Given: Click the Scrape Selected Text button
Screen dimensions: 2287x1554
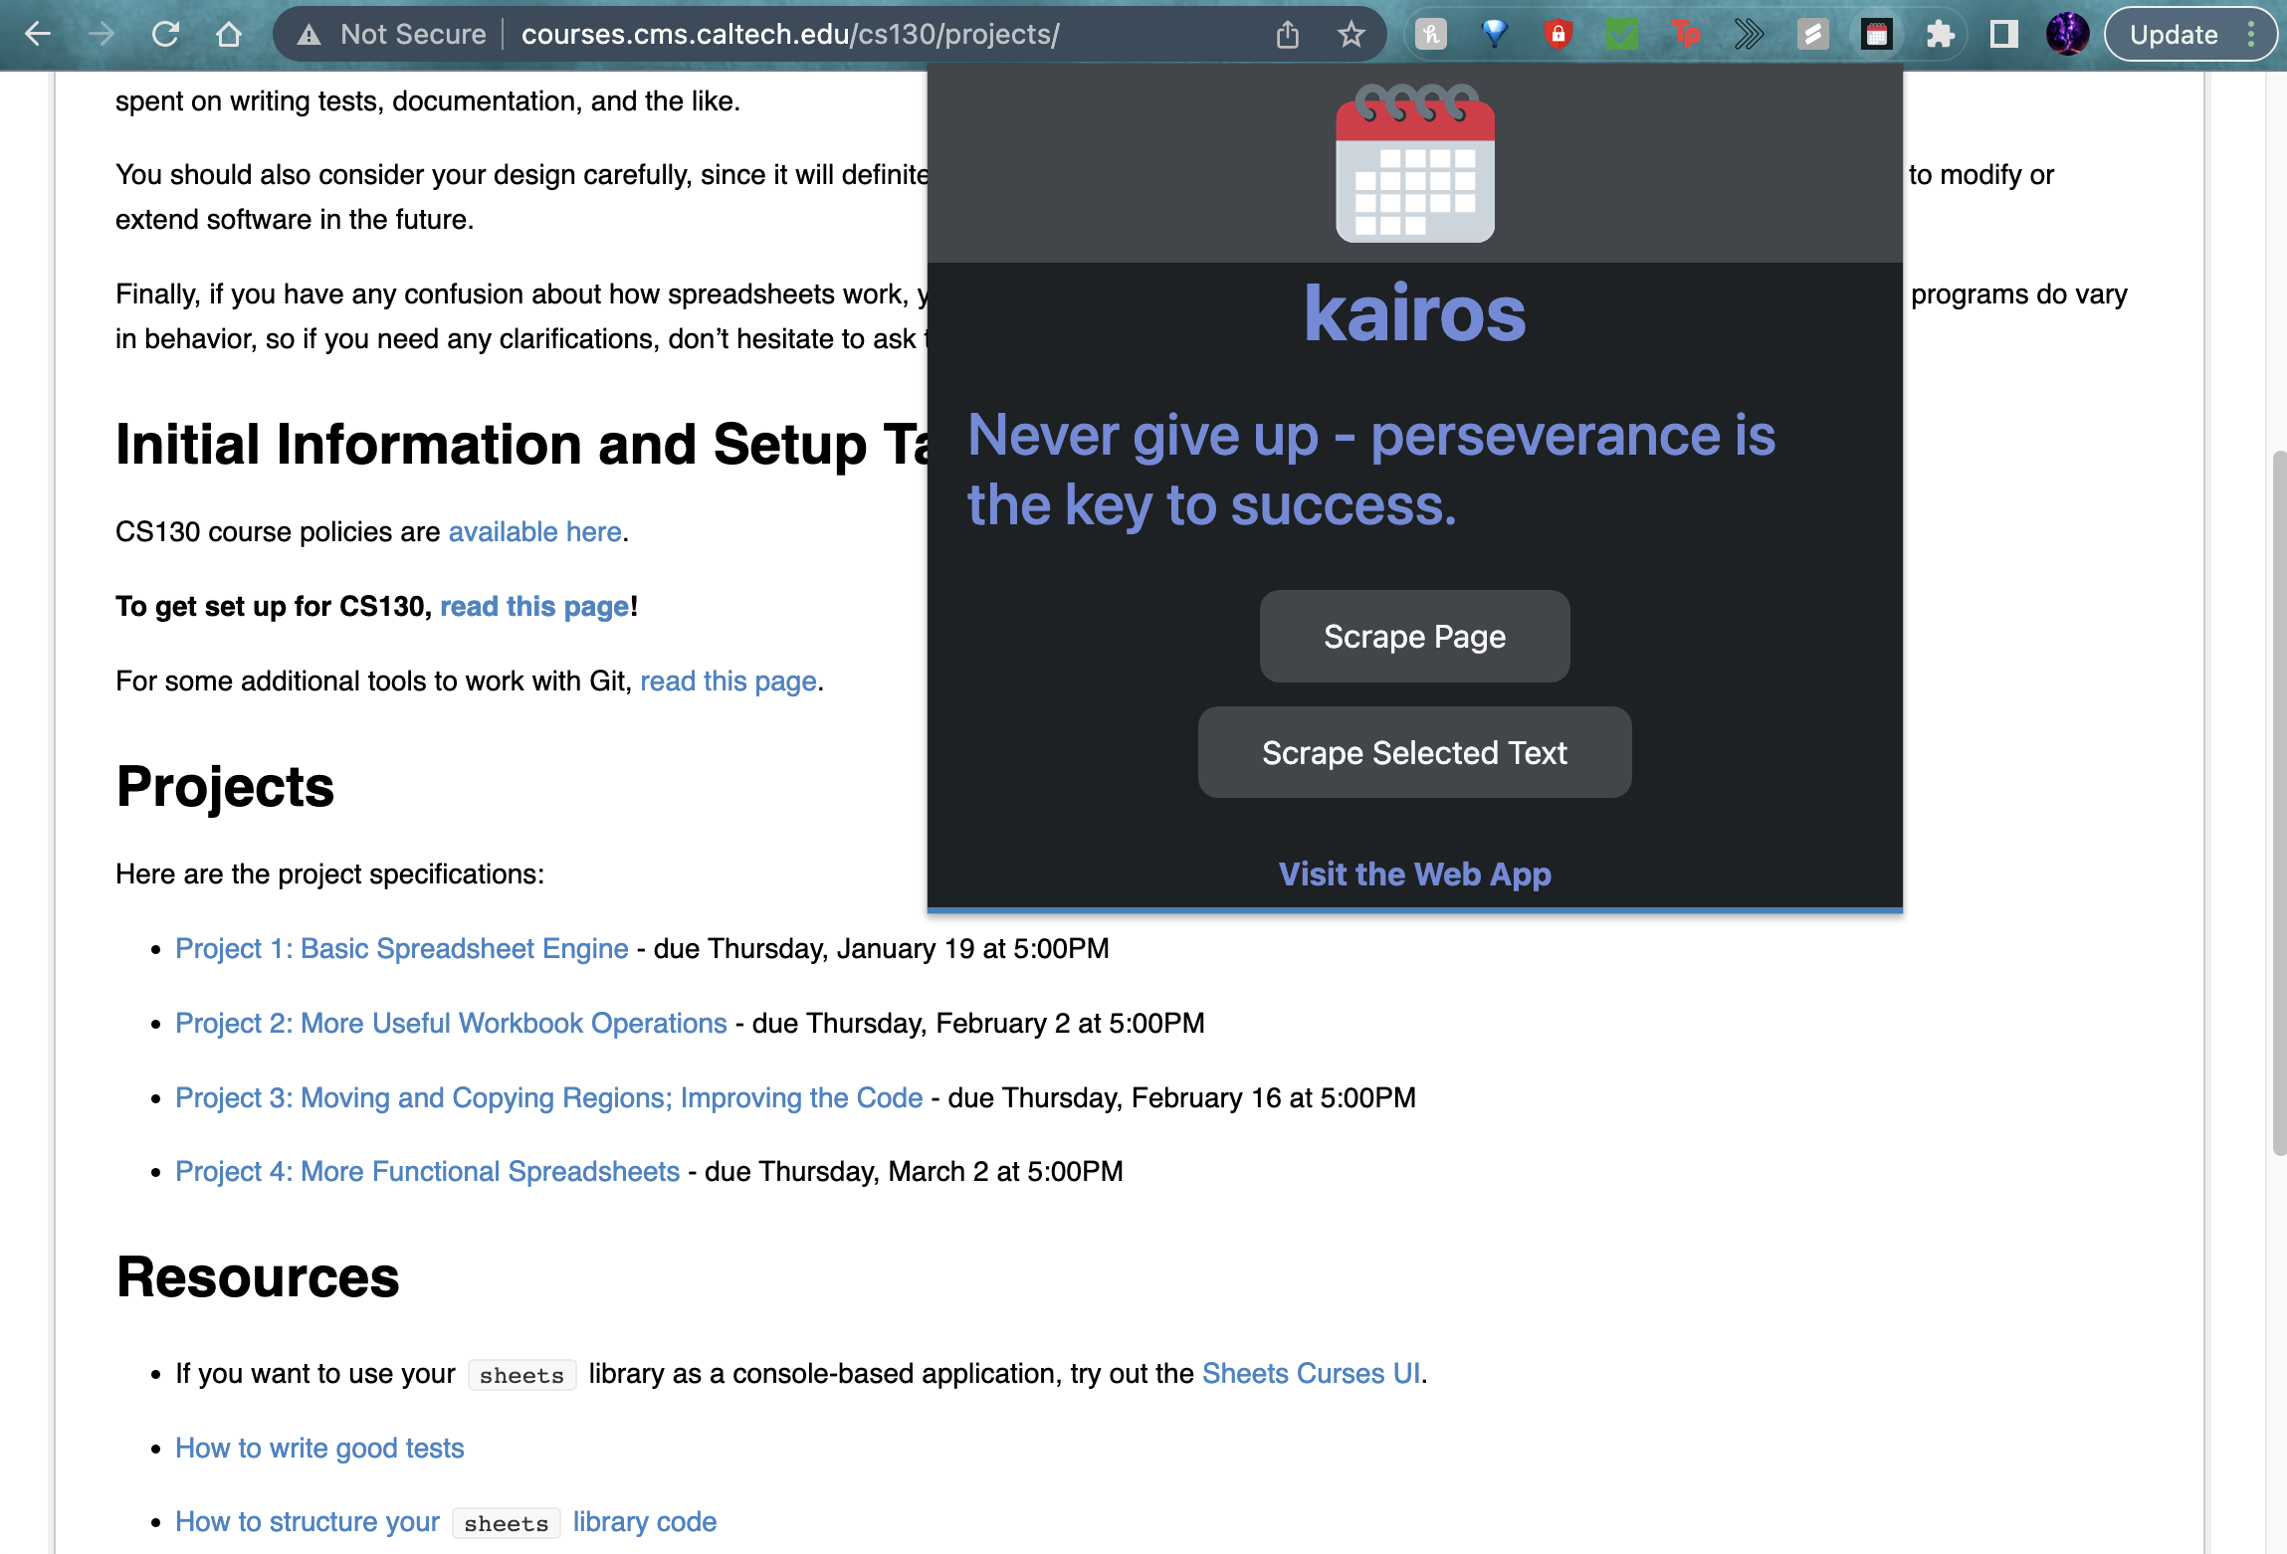Looking at the screenshot, I should click(1413, 752).
